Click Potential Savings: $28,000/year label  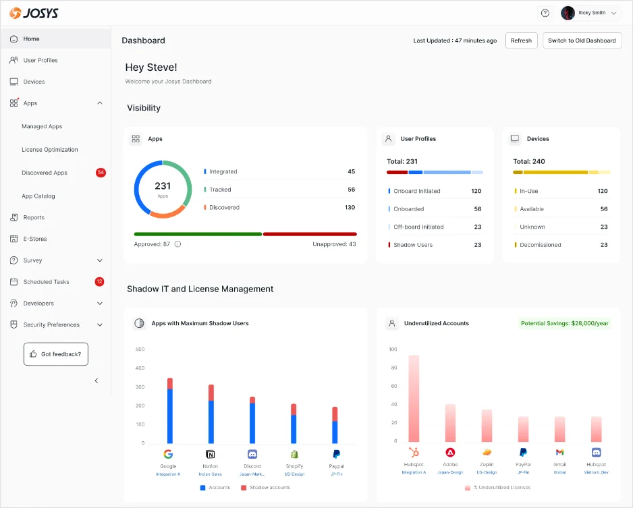pos(564,323)
